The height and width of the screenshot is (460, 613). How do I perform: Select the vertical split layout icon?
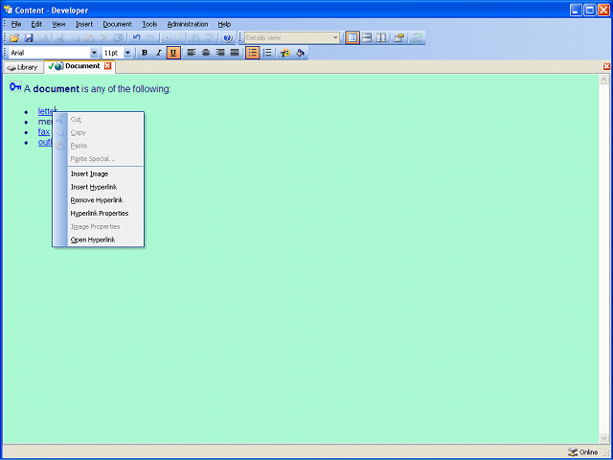(x=381, y=38)
